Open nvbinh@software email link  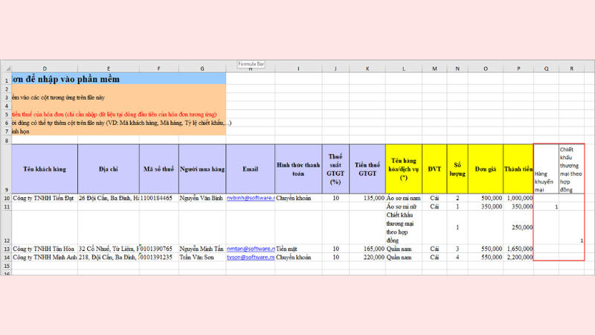coord(251,198)
